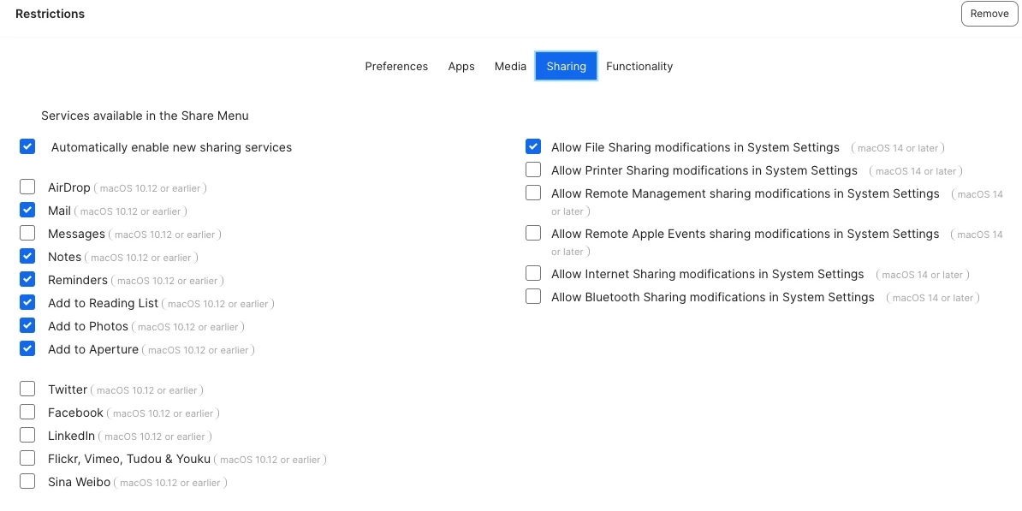This screenshot has width=1022, height=511.
Task: Click the Remove button
Action: (x=989, y=14)
